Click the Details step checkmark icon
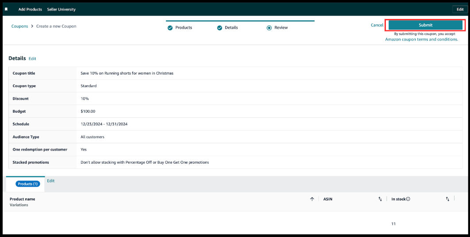 [219, 28]
